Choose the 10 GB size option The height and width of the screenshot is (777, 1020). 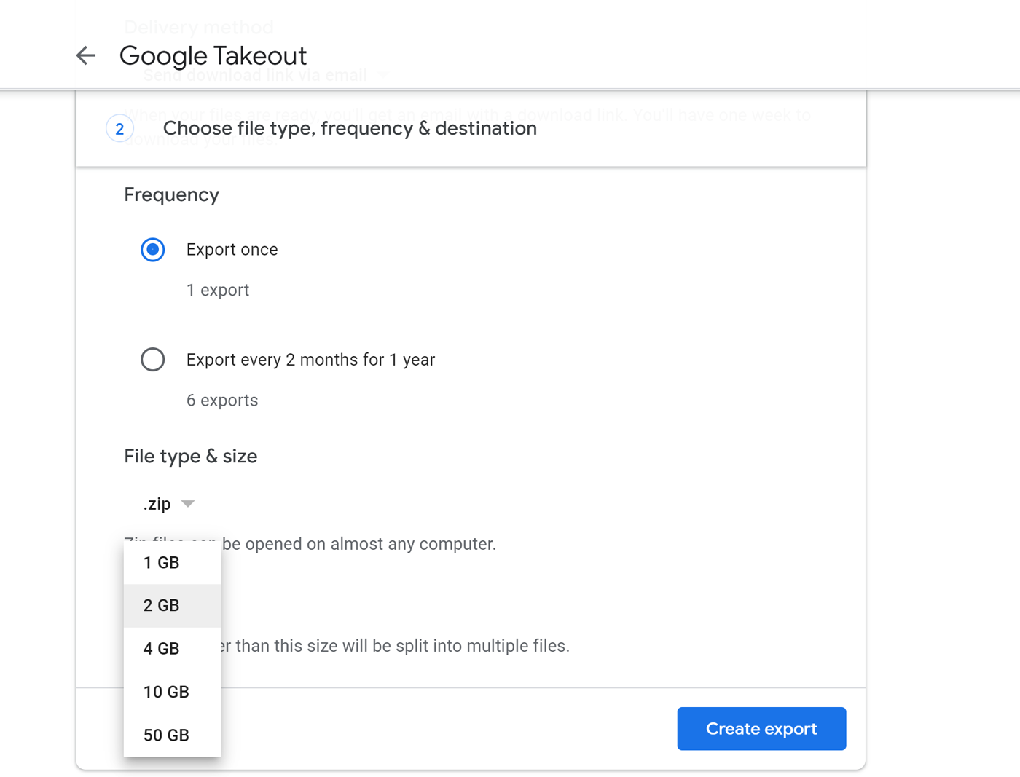[166, 692]
